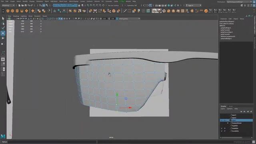256x144 pixels.
Task: Click the Save Scene icon in the status line
Action: click(26, 5)
